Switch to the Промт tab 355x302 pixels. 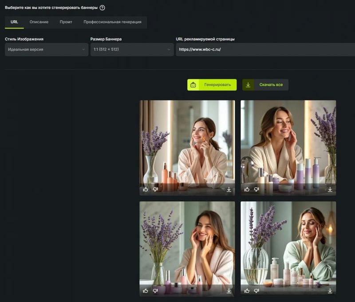(66, 22)
